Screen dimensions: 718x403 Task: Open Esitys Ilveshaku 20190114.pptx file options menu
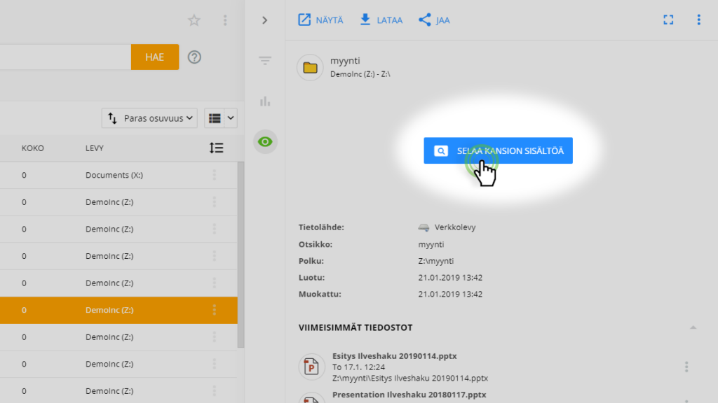click(686, 367)
